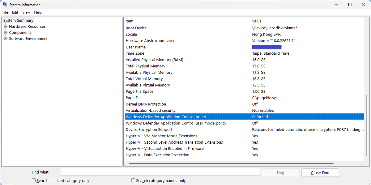Select System Summary in the tree

click(x=18, y=20)
